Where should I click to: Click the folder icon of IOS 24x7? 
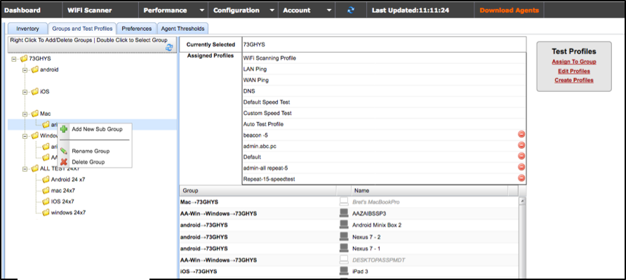click(46, 201)
